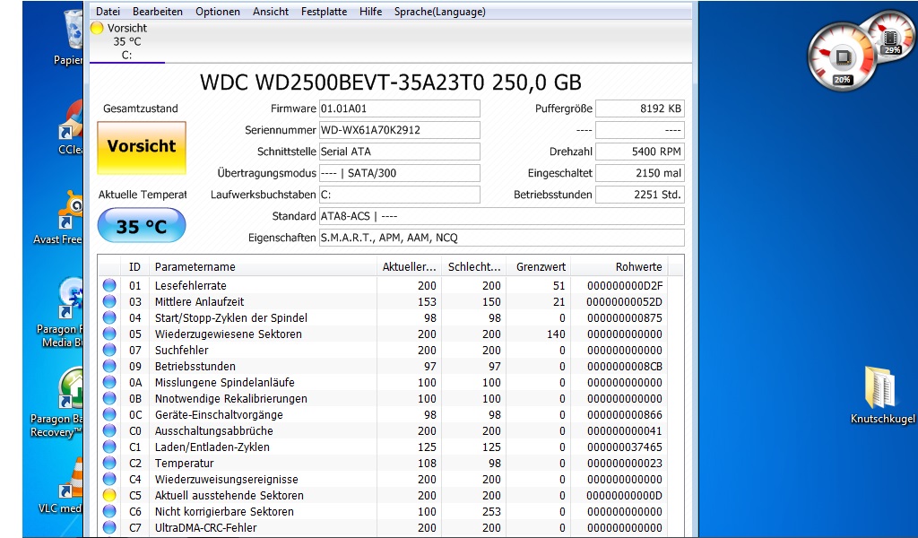
Task: Click the 35 °C temperature badge
Action: (142, 226)
